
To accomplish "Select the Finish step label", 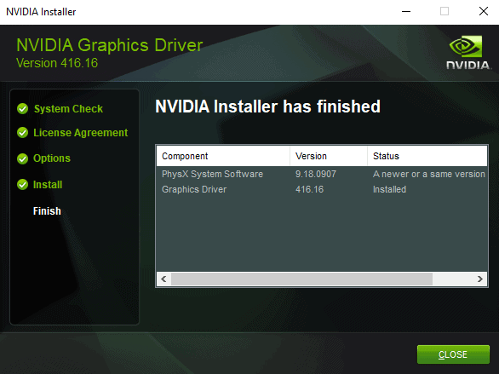I will (47, 211).
